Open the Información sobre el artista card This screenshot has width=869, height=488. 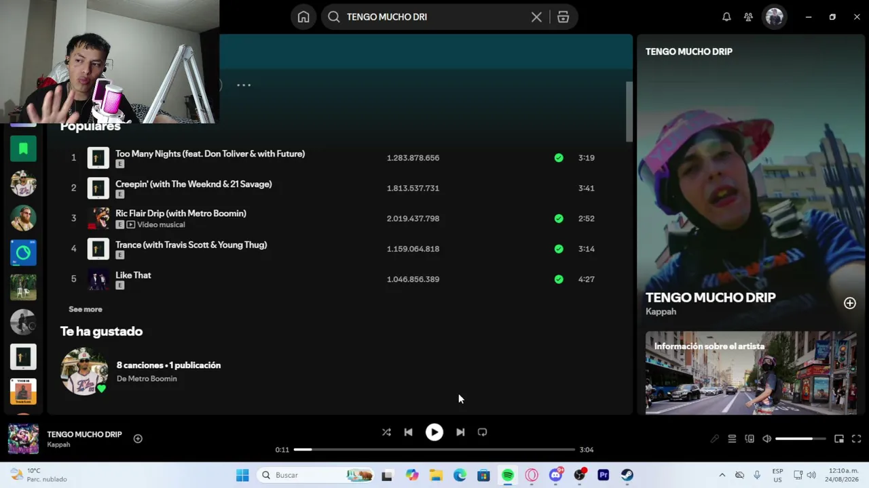[751, 373]
